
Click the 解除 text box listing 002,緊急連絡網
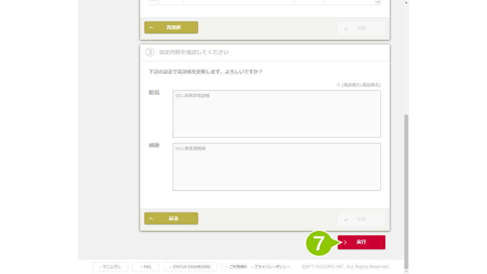(x=276, y=166)
